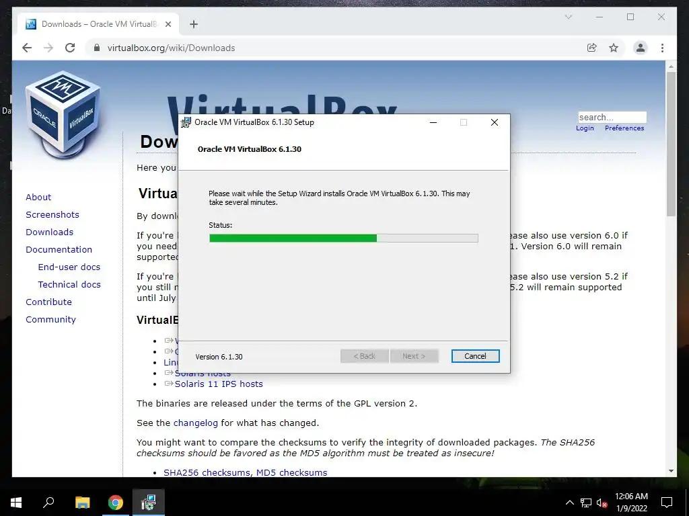
Task: Minimize the VirtualBox Setup dialog
Action: (x=433, y=122)
